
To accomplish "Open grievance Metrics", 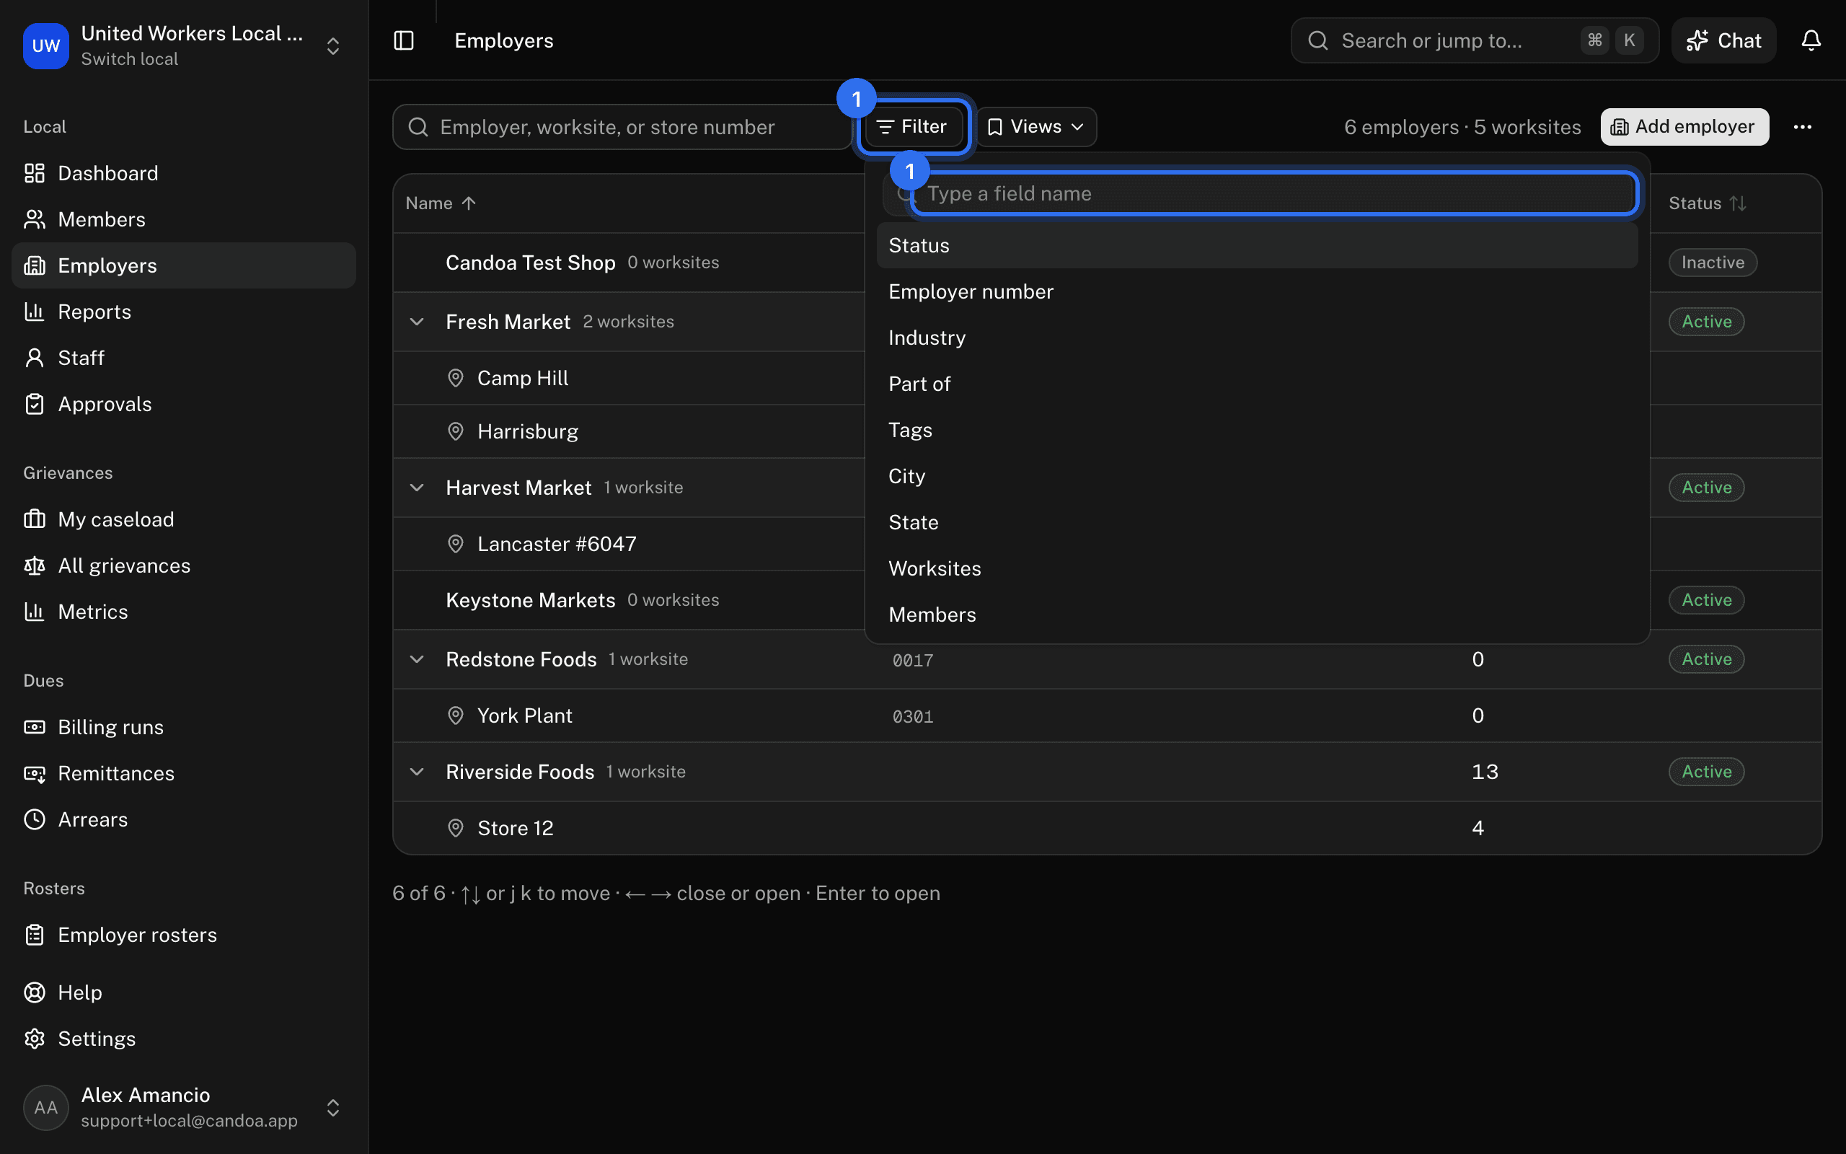I will (x=184, y=612).
